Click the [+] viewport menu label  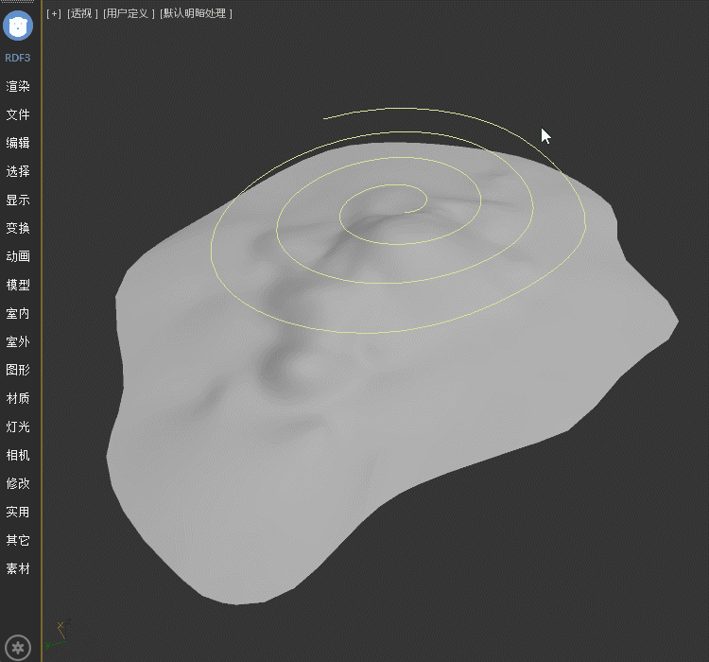tap(54, 13)
